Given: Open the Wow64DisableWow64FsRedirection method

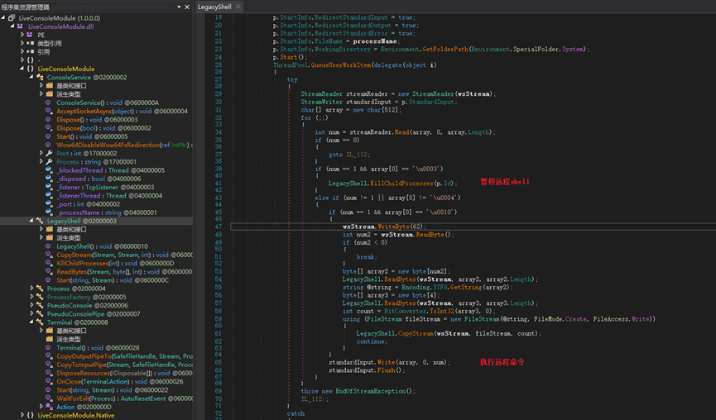Looking at the screenshot, I should [x=108, y=145].
